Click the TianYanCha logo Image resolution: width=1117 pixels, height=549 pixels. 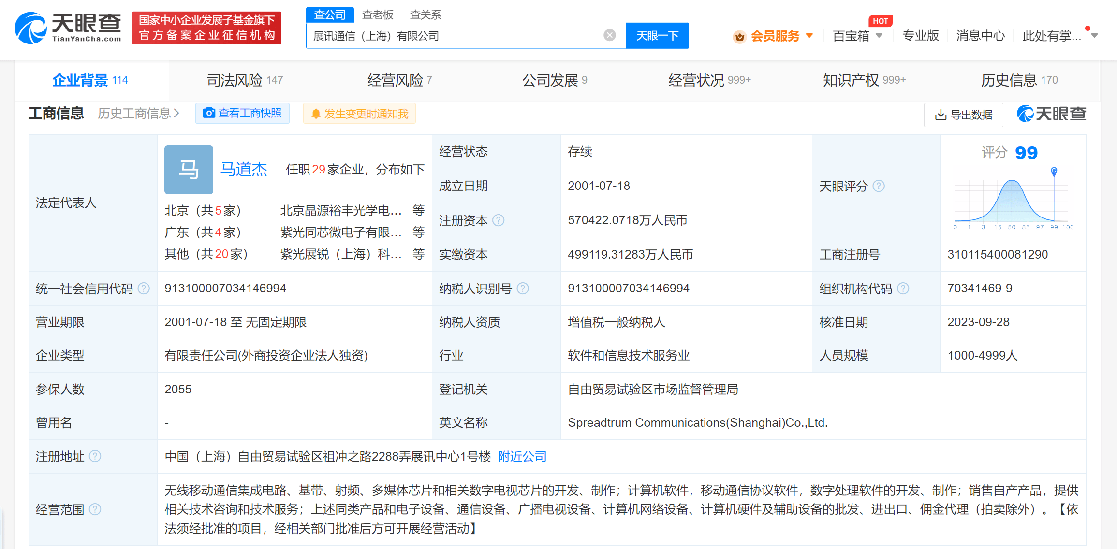pyautogui.click(x=68, y=28)
